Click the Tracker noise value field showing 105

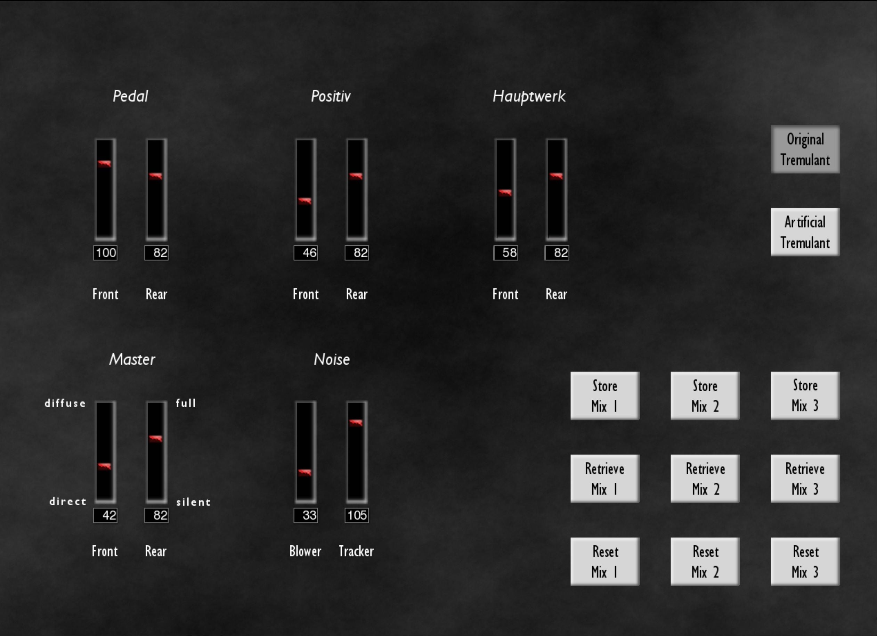point(357,515)
